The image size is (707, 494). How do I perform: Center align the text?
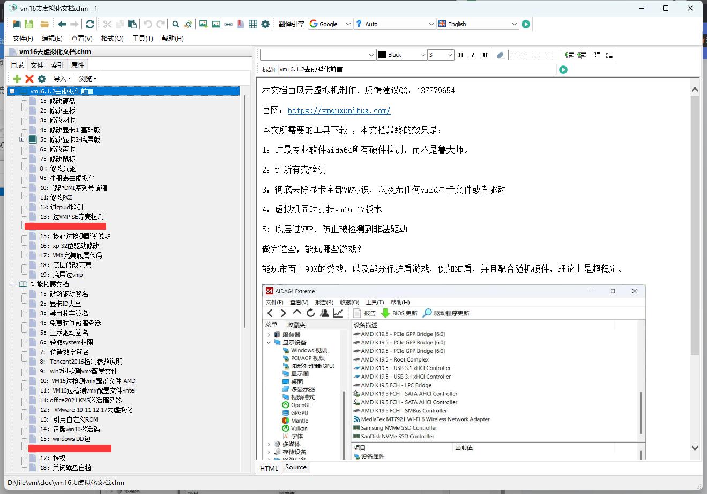click(x=529, y=55)
